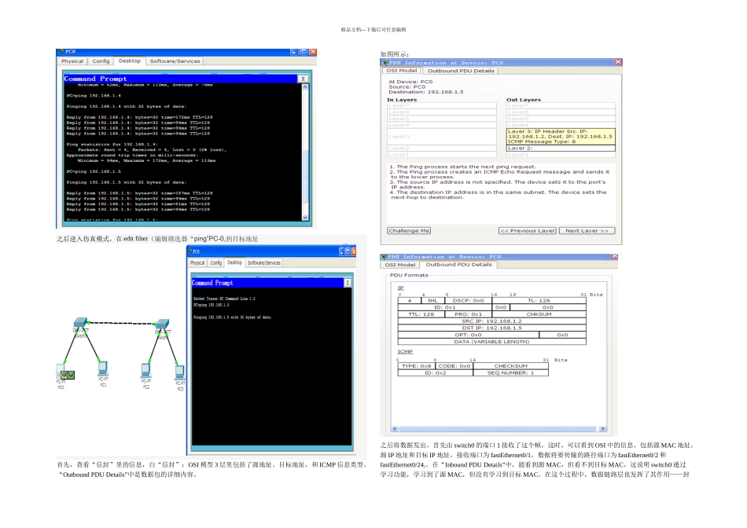Click the right arrow of the PDU Formats horizontal scrollbar
Viewport: 747px width, 528px height.
pyautogui.click(x=603, y=429)
